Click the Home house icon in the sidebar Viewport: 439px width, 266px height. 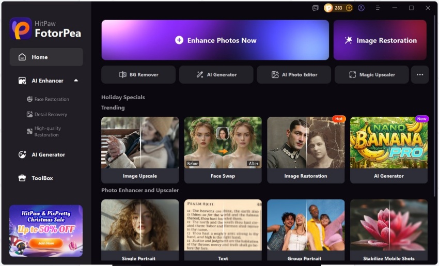[22, 57]
